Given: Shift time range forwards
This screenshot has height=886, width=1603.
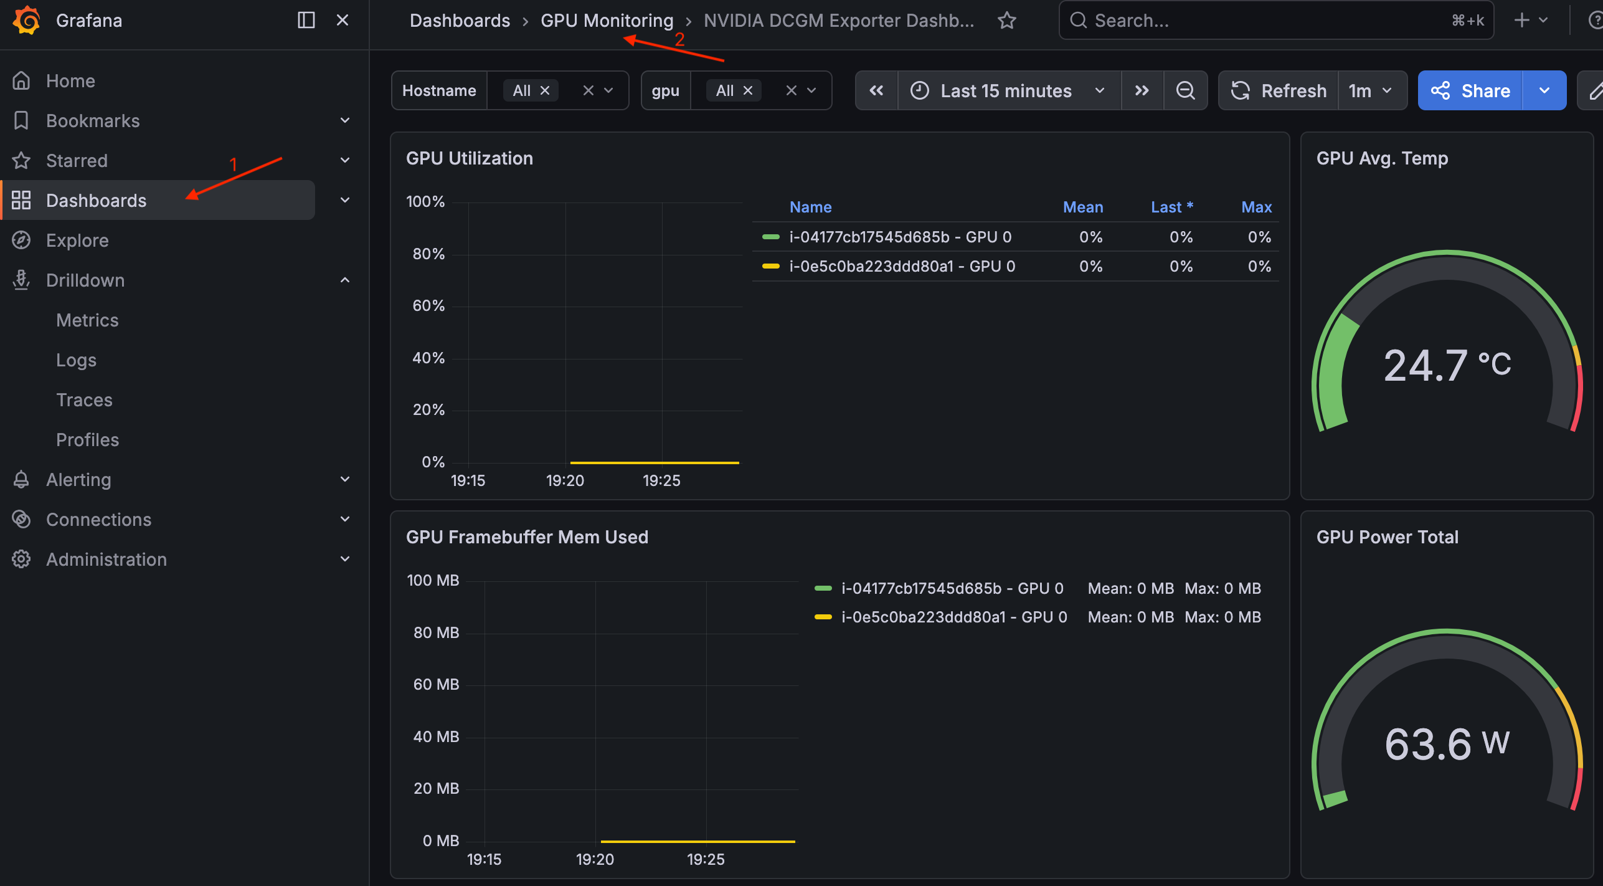Looking at the screenshot, I should pos(1142,91).
